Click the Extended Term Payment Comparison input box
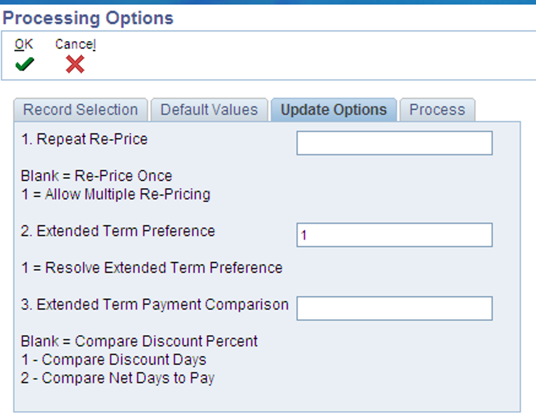536x419 pixels. (394, 308)
